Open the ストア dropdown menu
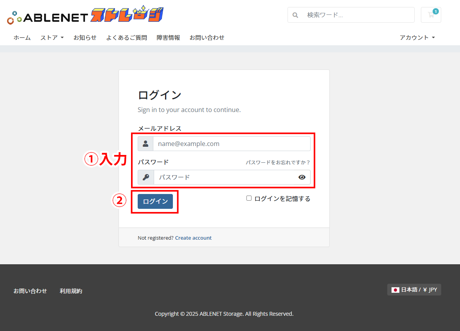Screen dimensions: 460x331 click(x=52, y=37)
